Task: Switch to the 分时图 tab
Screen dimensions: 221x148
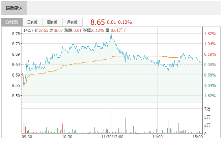Action: click(11, 22)
